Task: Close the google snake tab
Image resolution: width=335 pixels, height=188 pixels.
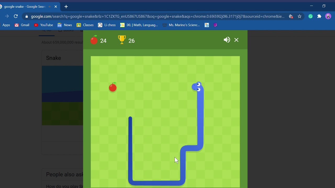Action: point(56,7)
